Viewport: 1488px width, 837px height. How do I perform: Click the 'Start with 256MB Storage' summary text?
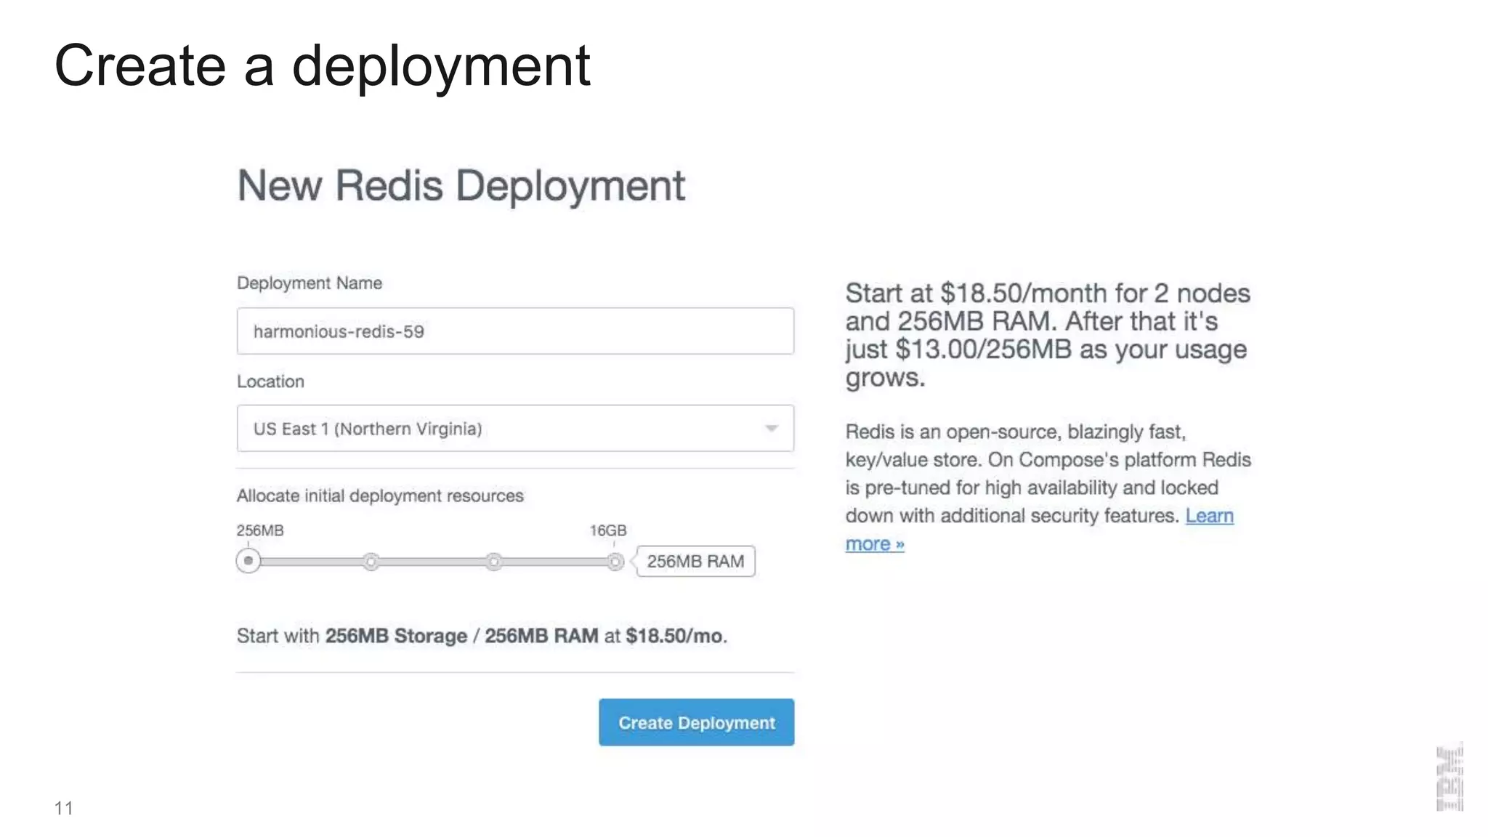(482, 636)
